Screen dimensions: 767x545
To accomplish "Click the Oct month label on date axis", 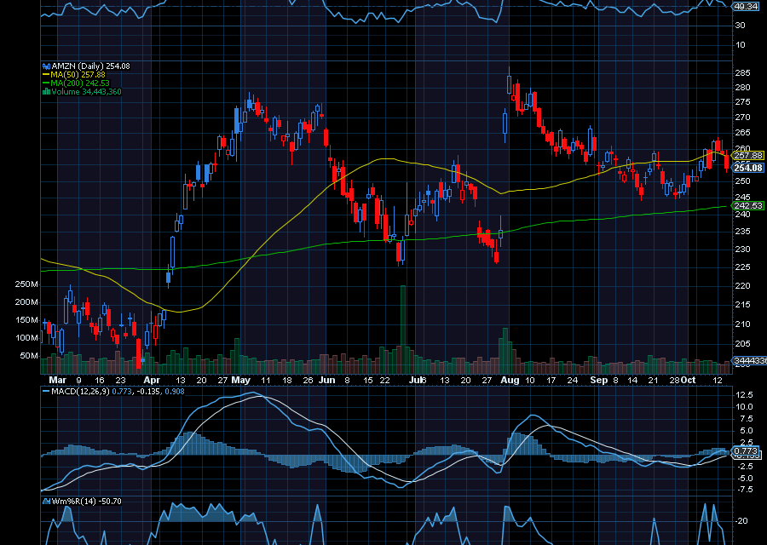I will coord(689,381).
